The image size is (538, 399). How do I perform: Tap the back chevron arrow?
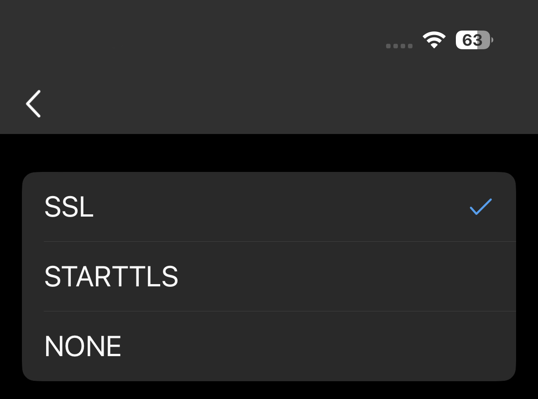33,104
